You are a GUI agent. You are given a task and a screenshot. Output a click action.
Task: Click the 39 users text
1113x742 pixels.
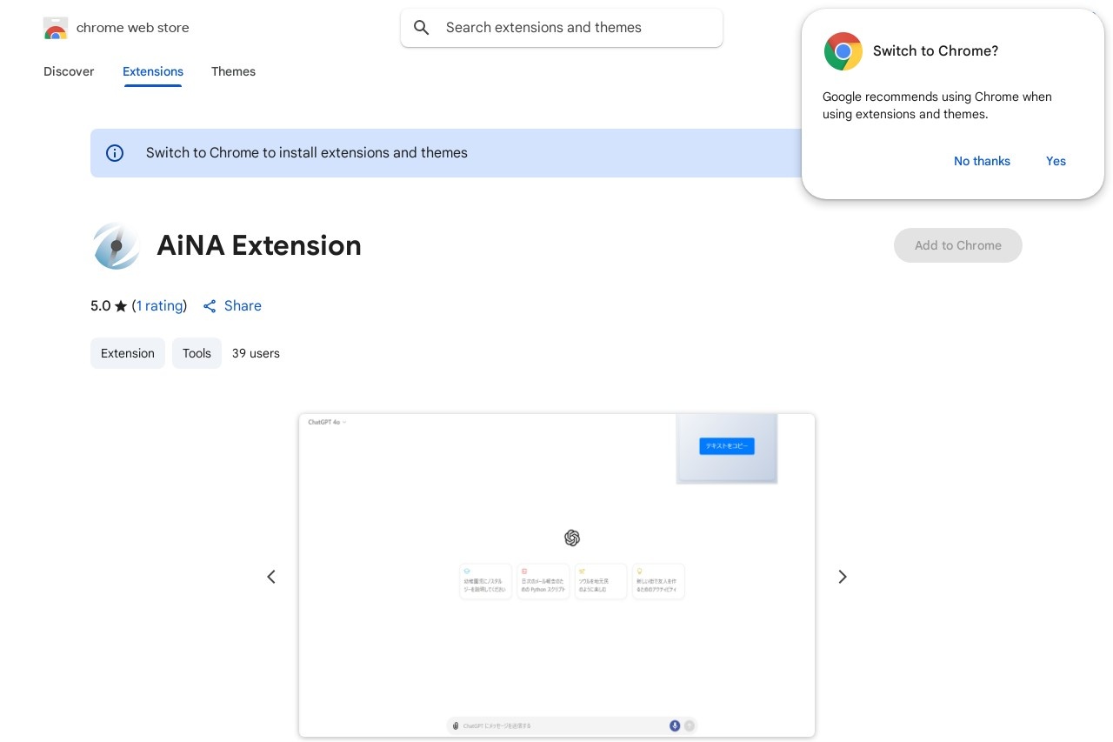tap(256, 353)
